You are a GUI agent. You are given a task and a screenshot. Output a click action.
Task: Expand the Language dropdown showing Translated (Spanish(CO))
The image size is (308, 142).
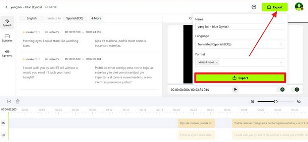(x=240, y=44)
